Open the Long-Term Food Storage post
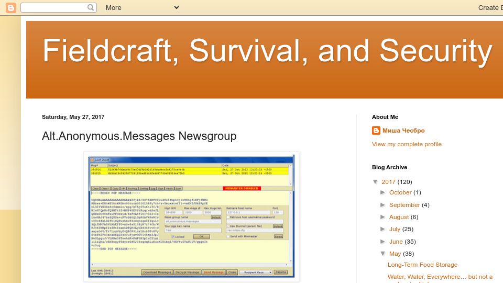Screen dimensions: 503x283 click(x=422, y=265)
